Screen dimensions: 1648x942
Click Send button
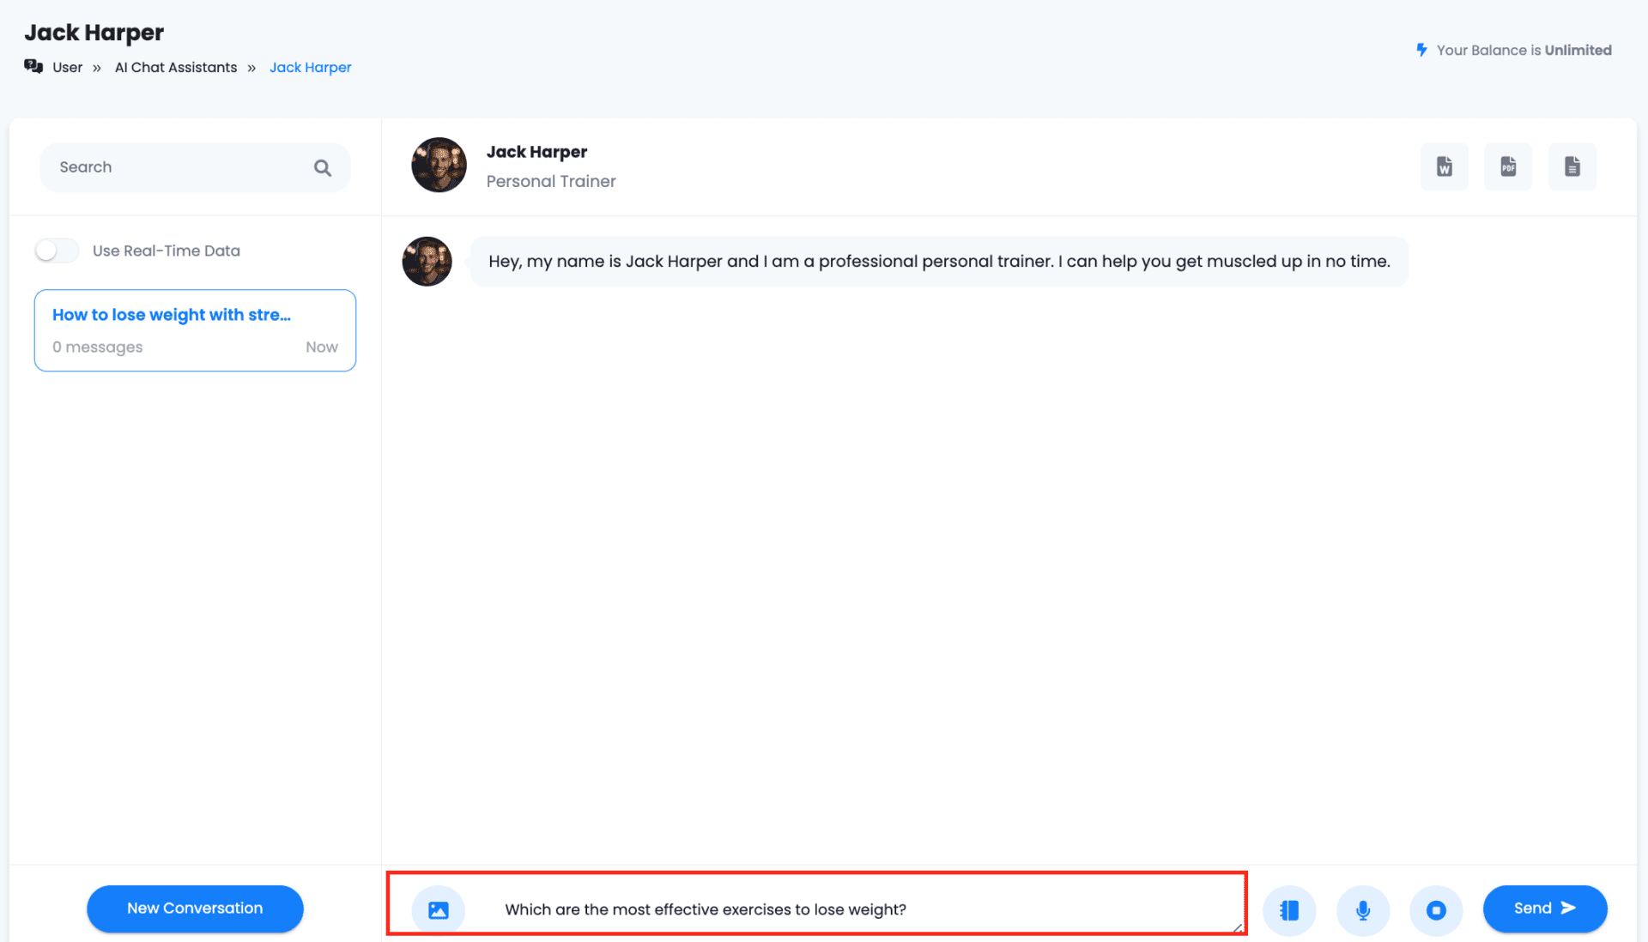click(x=1544, y=909)
